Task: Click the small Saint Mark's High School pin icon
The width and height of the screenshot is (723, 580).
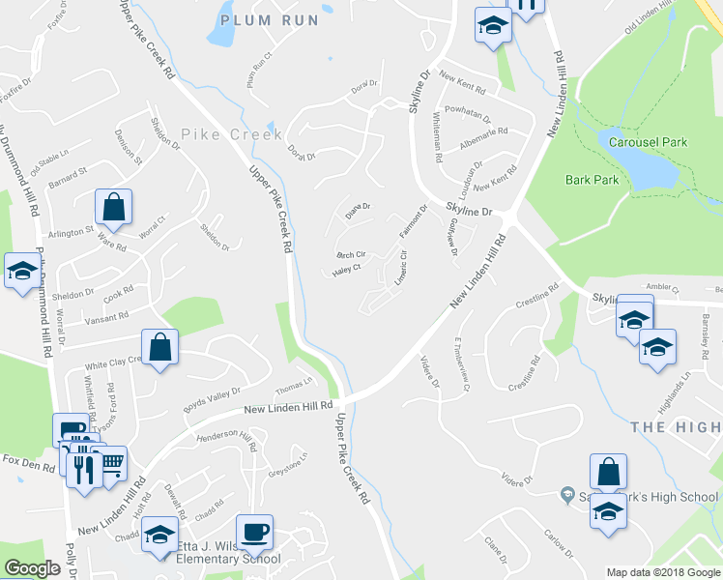Action: click(x=567, y=495)
